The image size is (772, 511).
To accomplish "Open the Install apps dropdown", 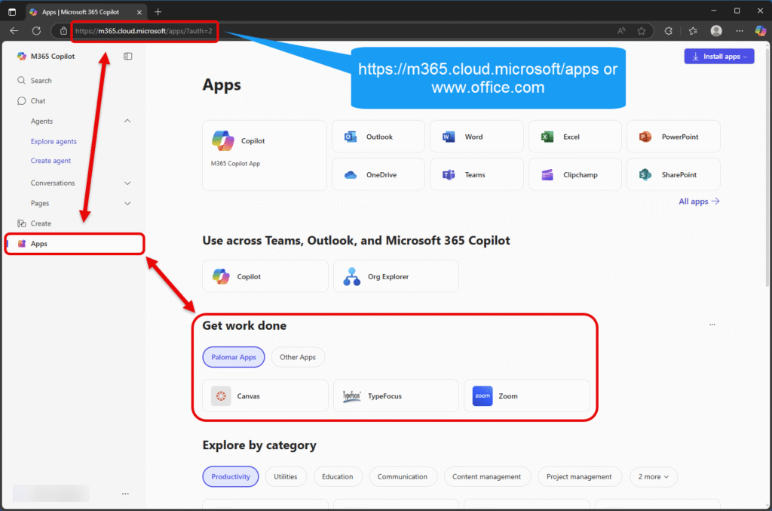I will [718, 56].
